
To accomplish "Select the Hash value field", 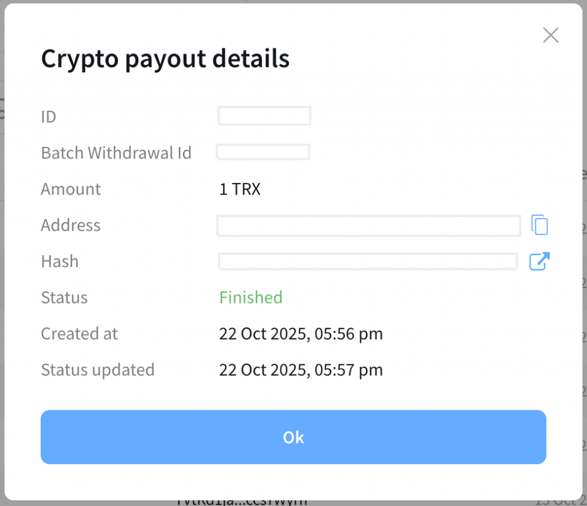I will coord(368,262).
